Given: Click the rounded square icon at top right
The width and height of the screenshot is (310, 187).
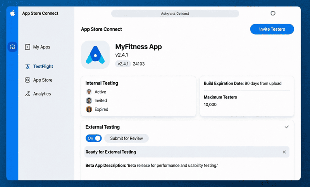Looking at the screenshot, I should [x=273, y=13].
